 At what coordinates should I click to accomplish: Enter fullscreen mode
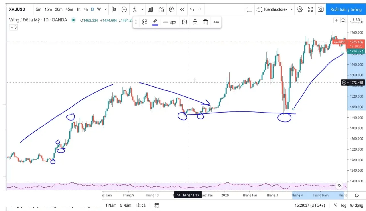(x=310, y=9)
